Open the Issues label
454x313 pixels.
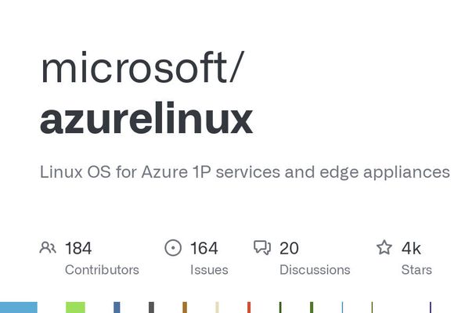point(209,270)
